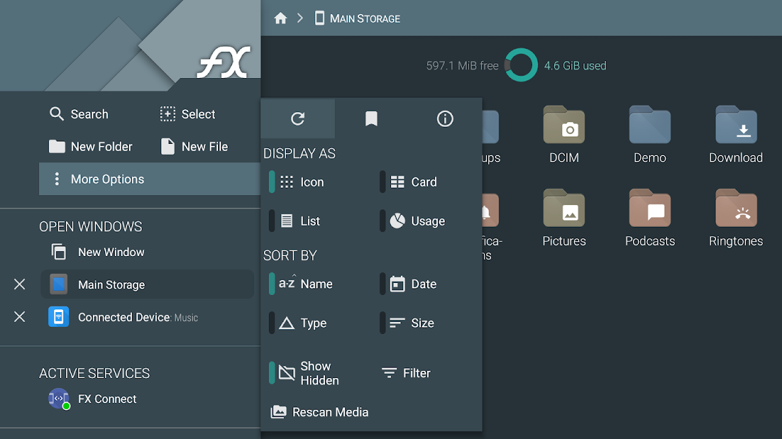Open the Bookmark icon in the options panel
Image resolution: width=782 pixels, height=439 pixels.
[371, 119]
